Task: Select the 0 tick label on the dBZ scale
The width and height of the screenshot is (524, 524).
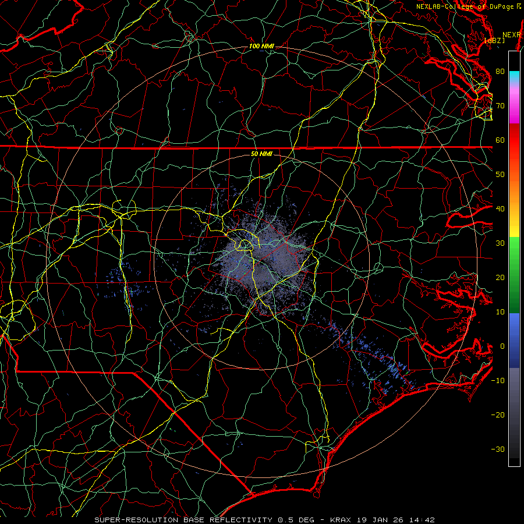Action: (x=502, y=346)
